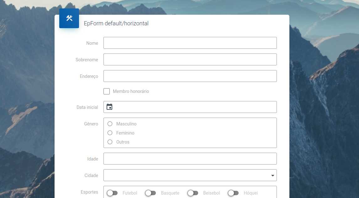The width and height of the screenshot is (359, 198).
Task: Click the Endereço field label
Action: coord(89,77)
